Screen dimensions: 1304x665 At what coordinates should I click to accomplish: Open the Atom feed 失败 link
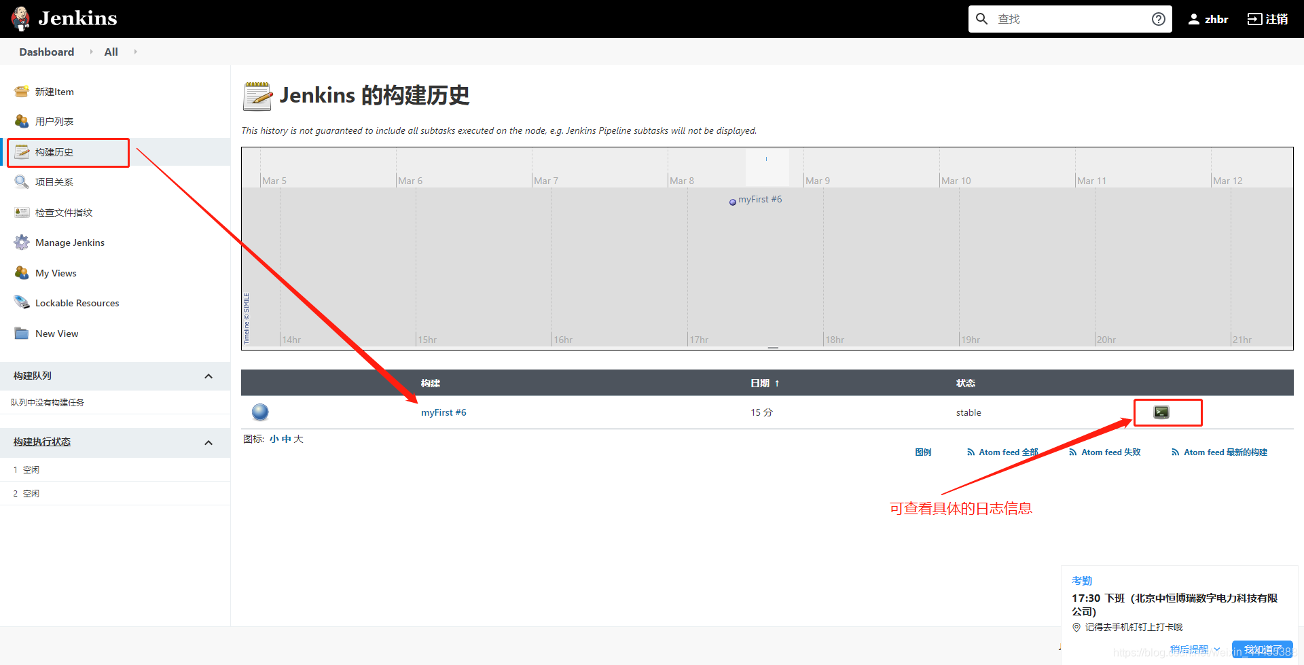point(1111,452)
